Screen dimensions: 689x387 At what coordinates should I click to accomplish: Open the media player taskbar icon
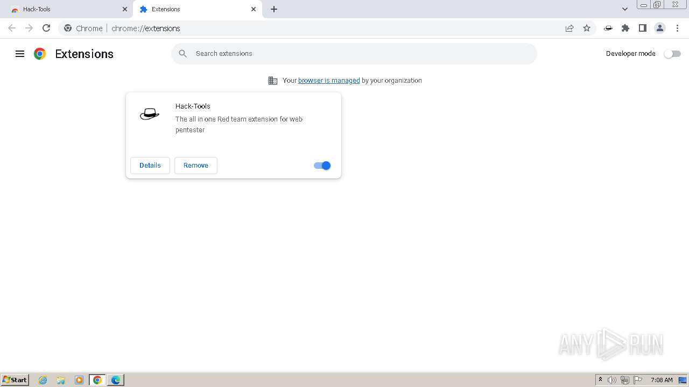click(x=79, y=380)
